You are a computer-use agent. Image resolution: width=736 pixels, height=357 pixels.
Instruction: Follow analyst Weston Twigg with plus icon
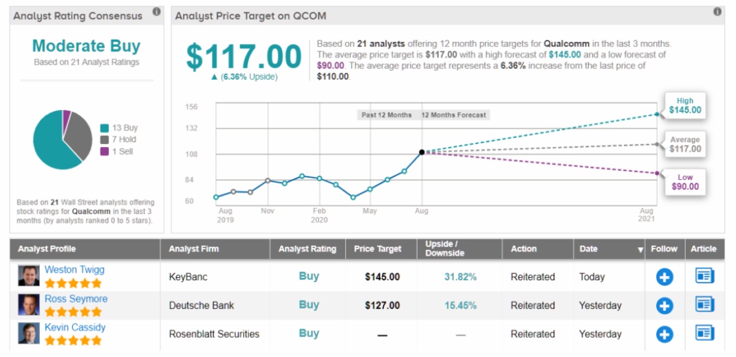coord(664,277)
